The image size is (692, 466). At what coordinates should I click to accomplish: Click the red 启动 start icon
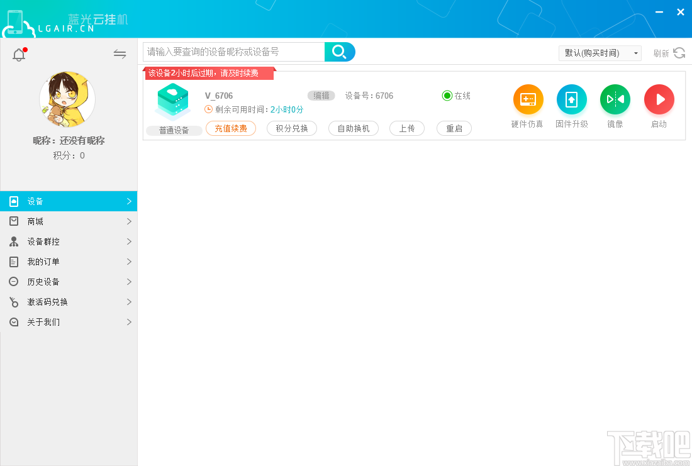pyautogui.click(x=659, y=99)
